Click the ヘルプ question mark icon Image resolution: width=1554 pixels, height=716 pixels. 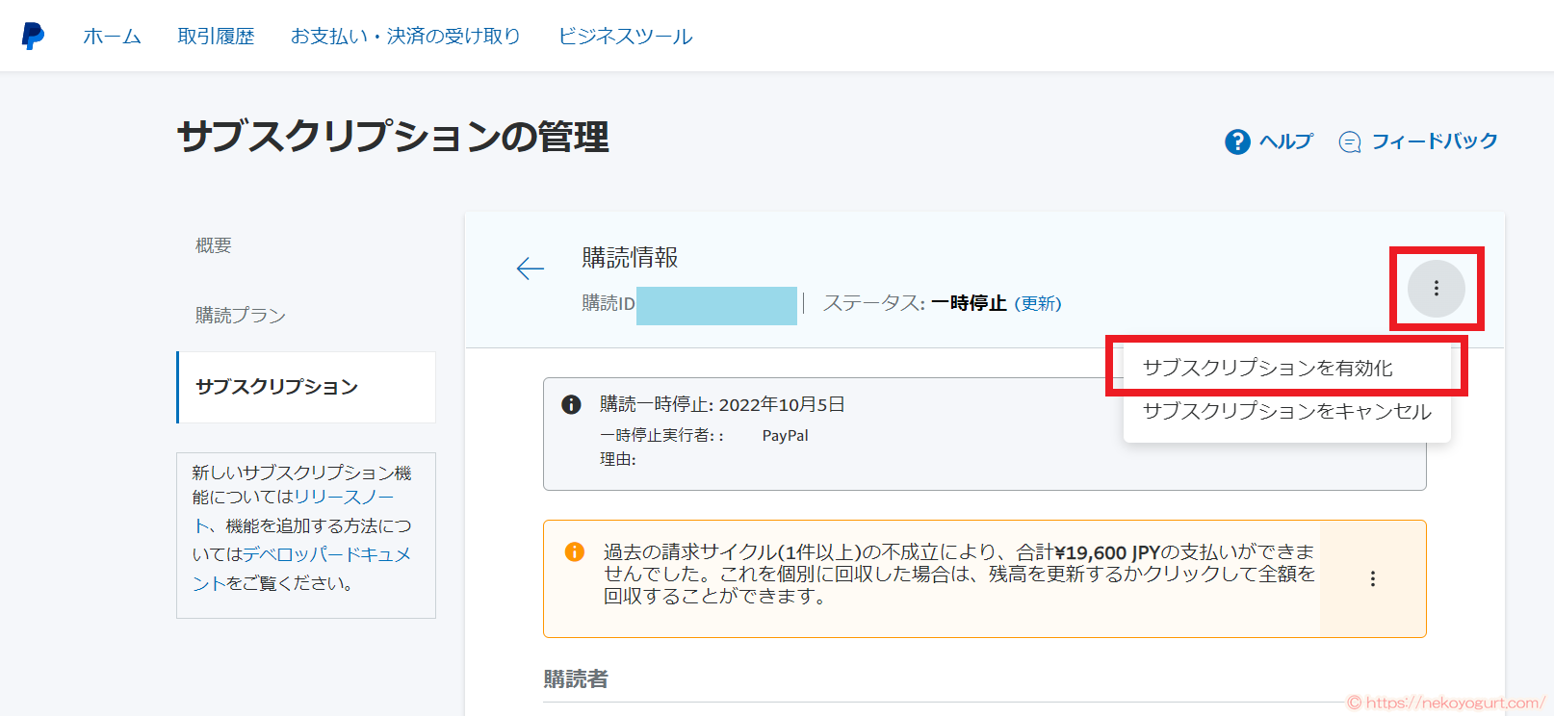pos(1237,141)
